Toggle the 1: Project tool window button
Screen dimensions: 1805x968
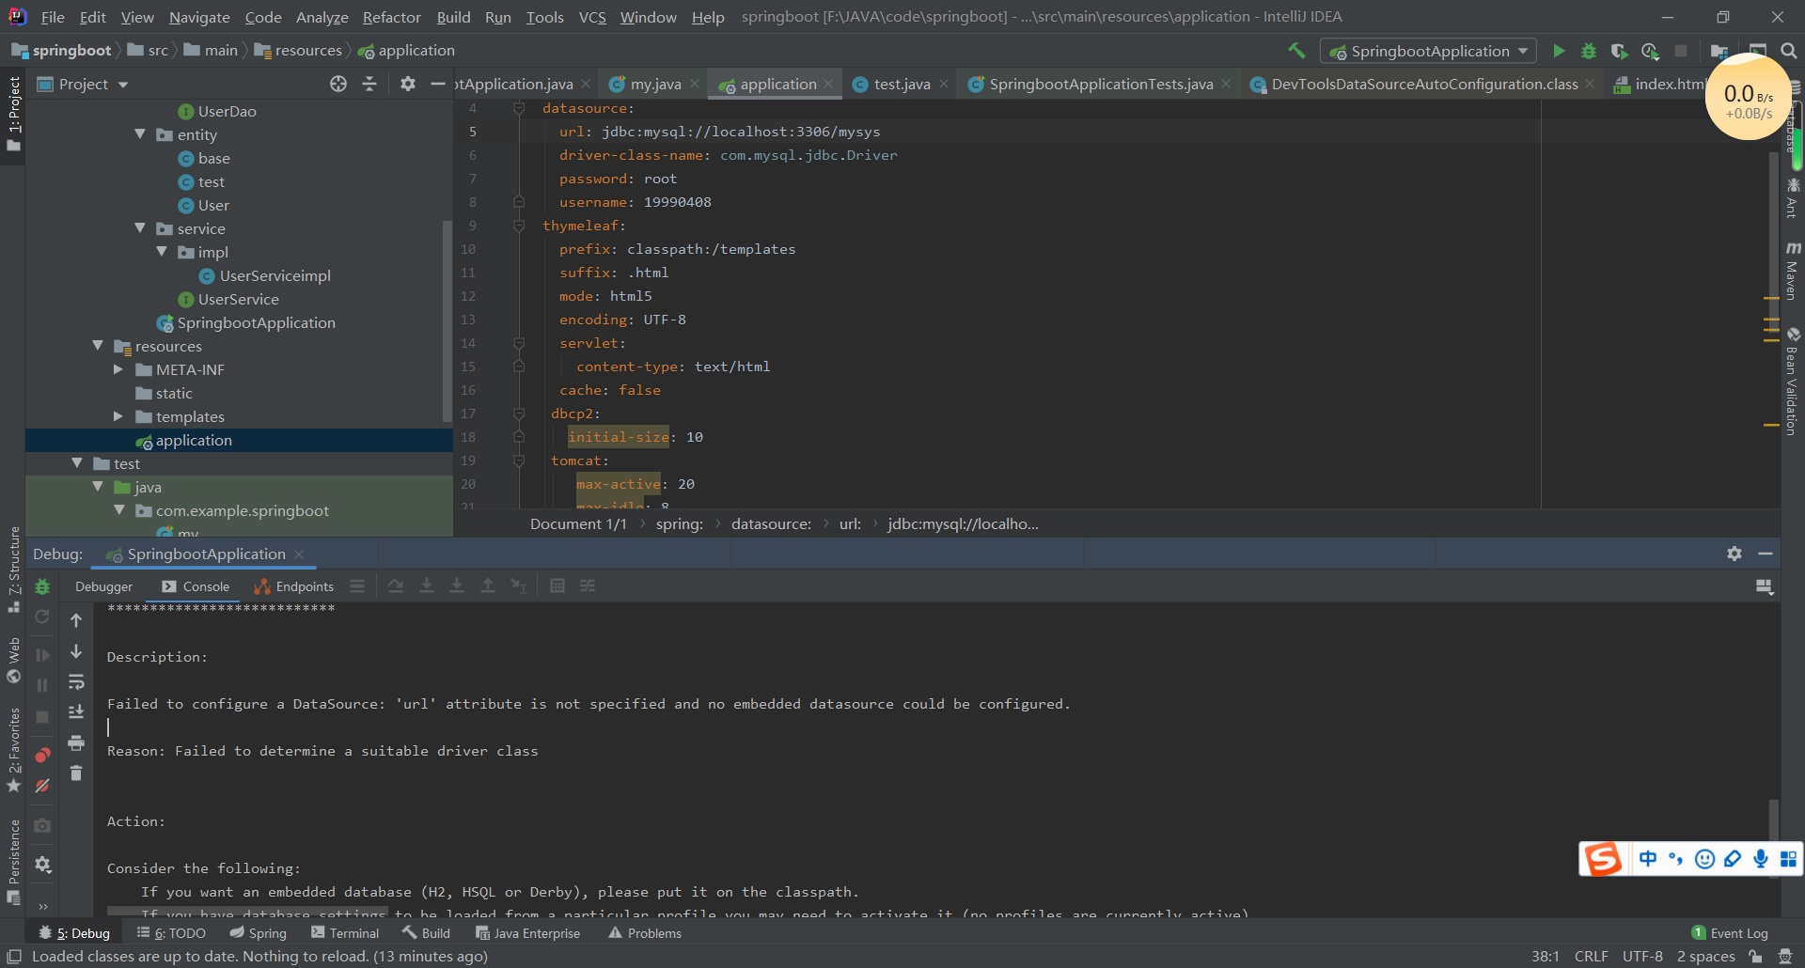13,114
